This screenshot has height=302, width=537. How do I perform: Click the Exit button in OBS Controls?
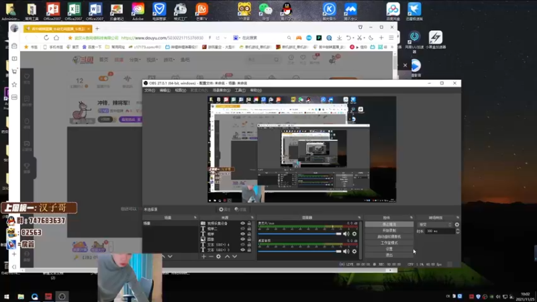click(389, 255)
